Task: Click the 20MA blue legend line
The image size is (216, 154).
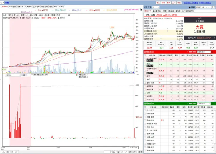Action: [x=69, y=10]
